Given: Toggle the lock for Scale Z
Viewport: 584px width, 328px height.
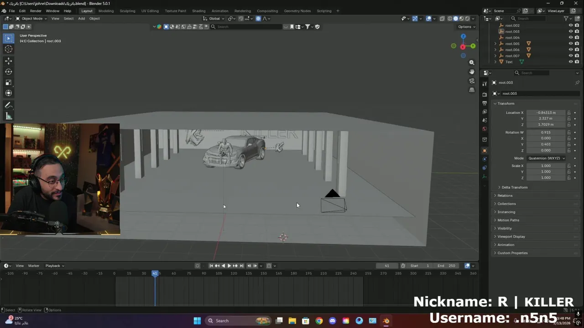Looking at the screenshot, I should coord(569,178).
